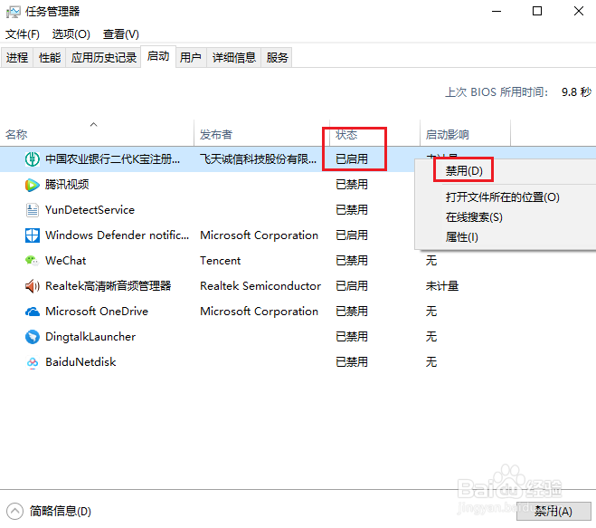The width and height of the screenshot is (596, 528).
Task: Select the 中国农业银行二代K宝注册 row name
Action: [112, 159]
